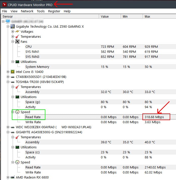Click the Value column header

pyautogui.click(x=110, y=16)
